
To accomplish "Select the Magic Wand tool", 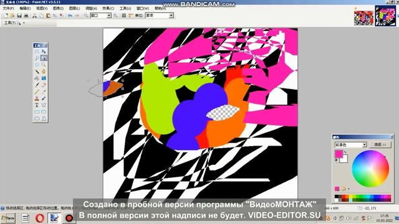I will (37, 72).
